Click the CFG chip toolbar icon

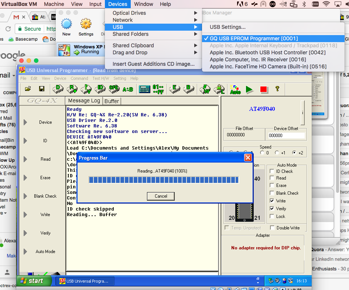pos(114,89)
